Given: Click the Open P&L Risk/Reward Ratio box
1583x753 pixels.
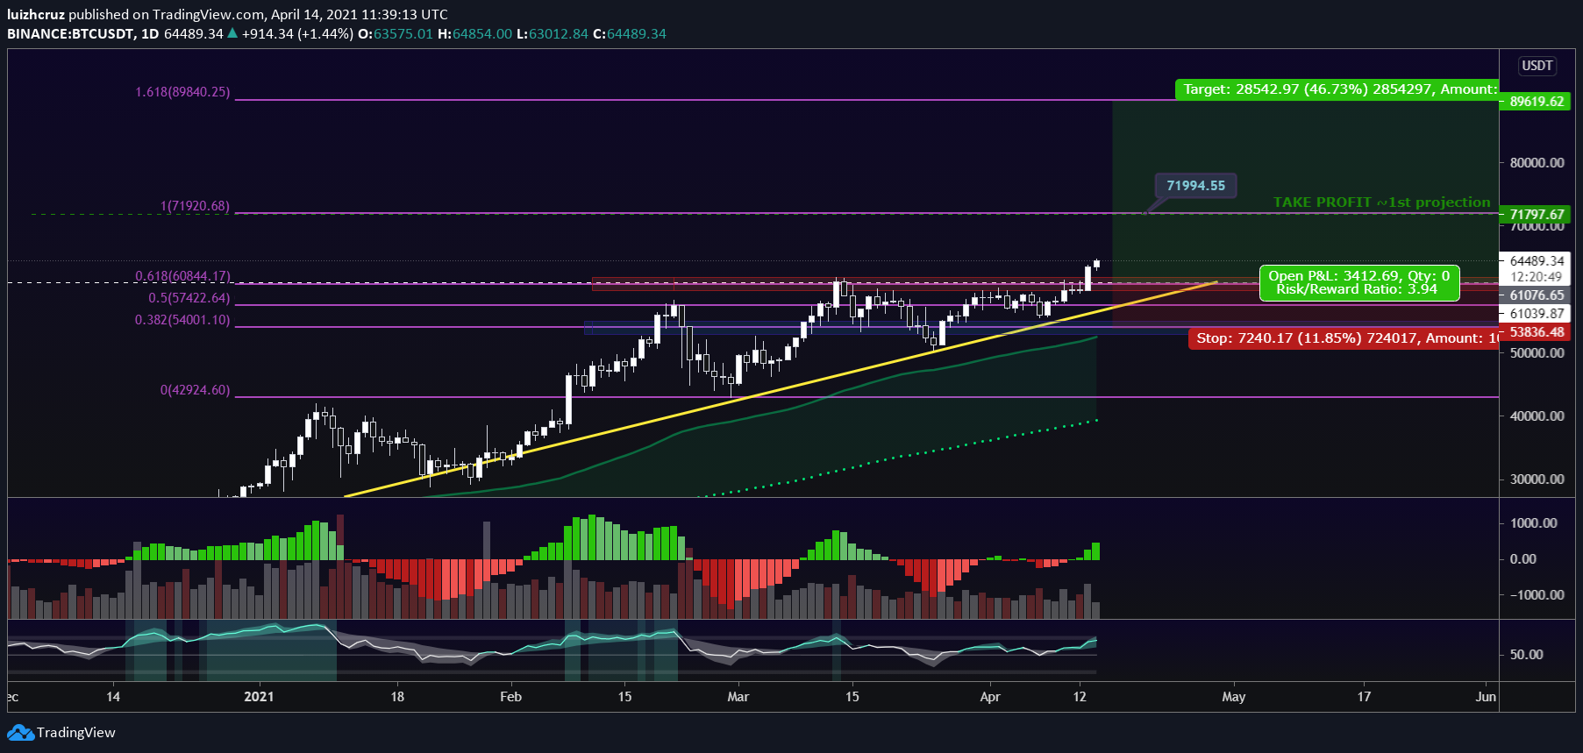Looking at the screenshot, I should pyautogui.click(x=1359, y=282).
